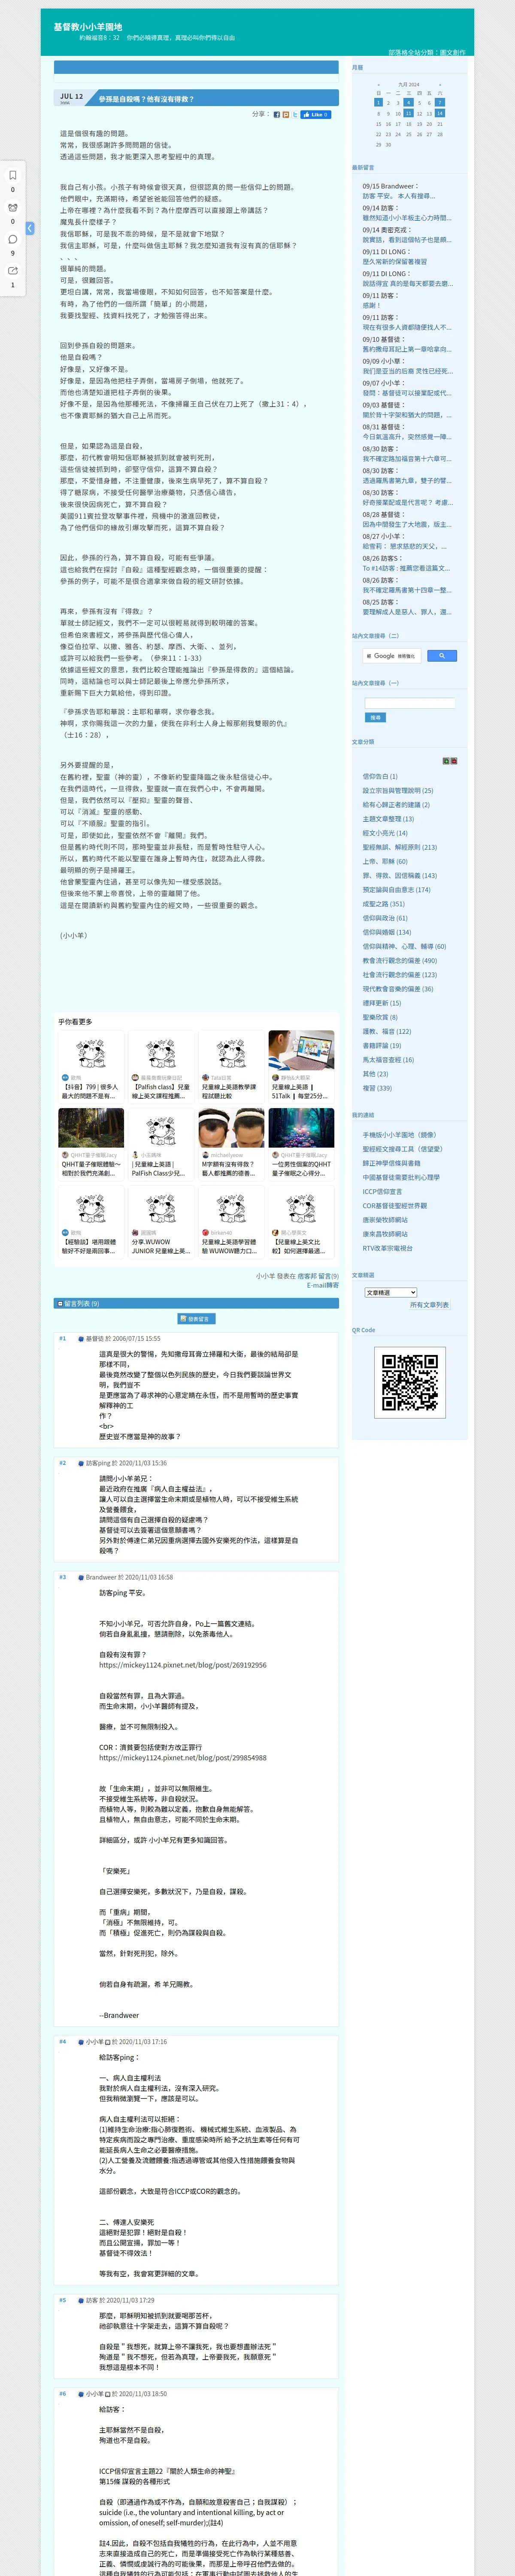Click the 部落格全站分類：圖文創作 link
Image resolution: width=515 pixels, height=2576 pixels.
tap(426, 52)
